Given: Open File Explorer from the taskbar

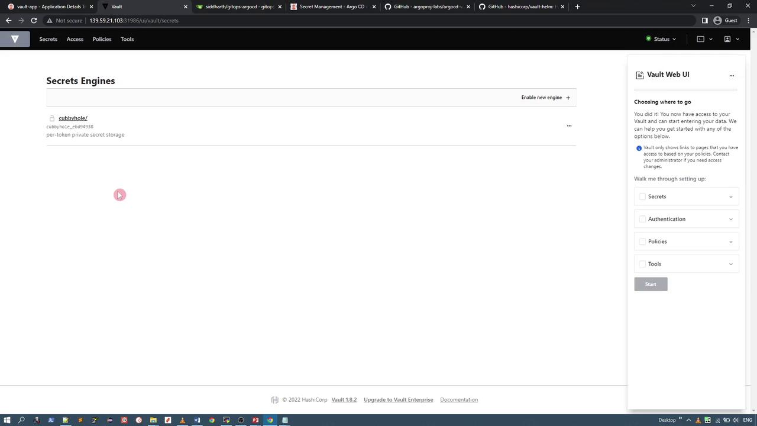Looking at the screenshot, I should click(153, 420).
